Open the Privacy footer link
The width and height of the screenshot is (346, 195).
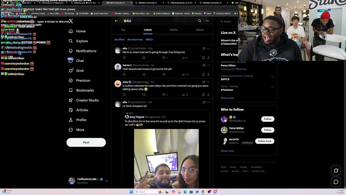233,167
